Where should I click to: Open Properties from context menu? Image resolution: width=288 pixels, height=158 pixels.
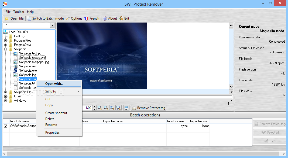point(59,133)
